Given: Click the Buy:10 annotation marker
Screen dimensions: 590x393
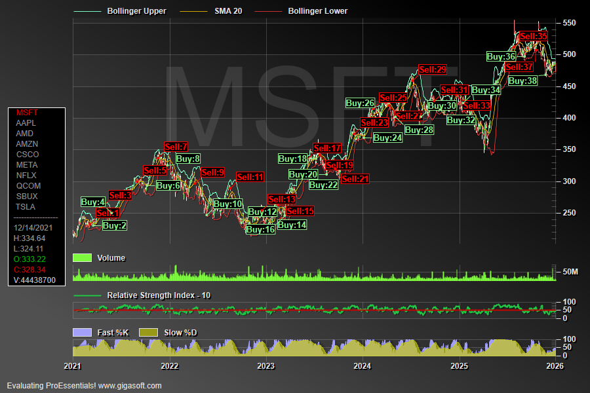Looking at the screenshot, I should (227, 204).
